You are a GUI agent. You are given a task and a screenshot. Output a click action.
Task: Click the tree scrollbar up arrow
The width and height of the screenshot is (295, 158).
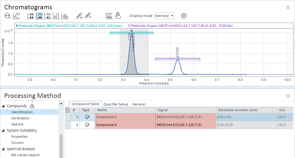[x=61, y=104]
